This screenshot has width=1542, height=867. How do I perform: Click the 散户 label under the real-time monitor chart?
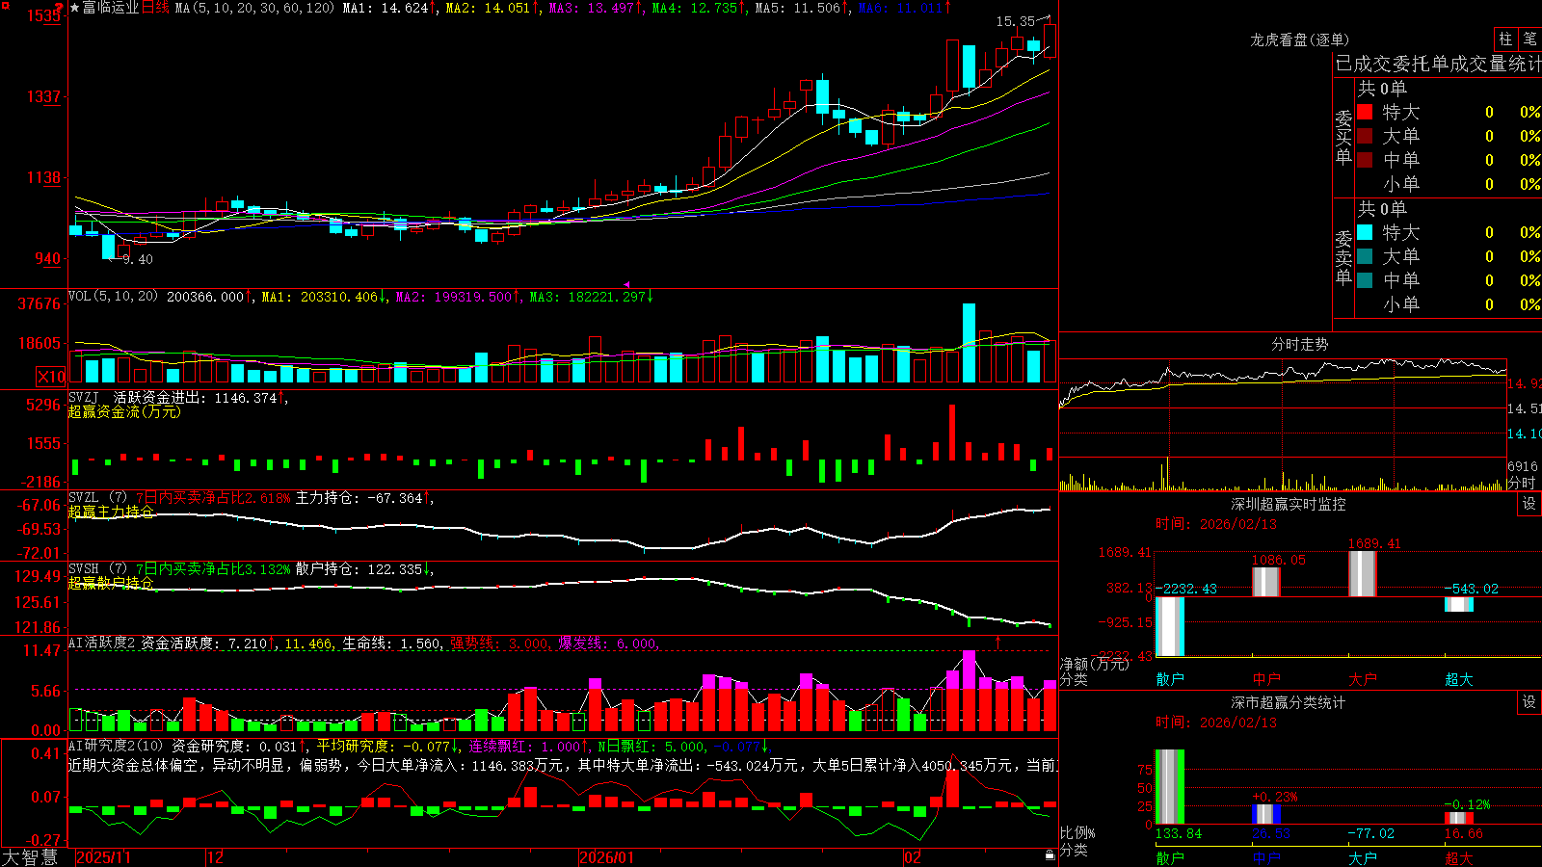pos(1170,679)
